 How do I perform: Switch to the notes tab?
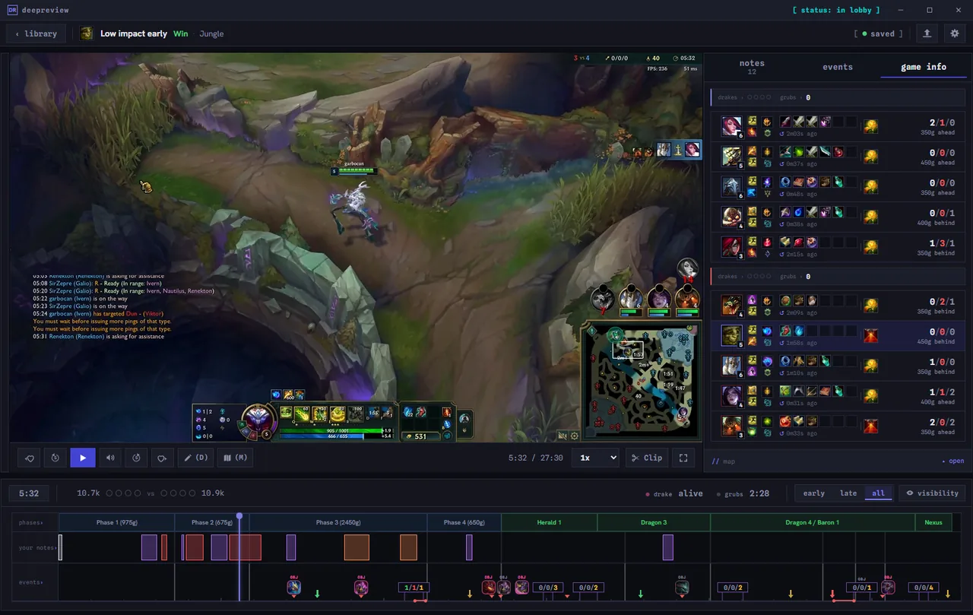pos(752,67)
